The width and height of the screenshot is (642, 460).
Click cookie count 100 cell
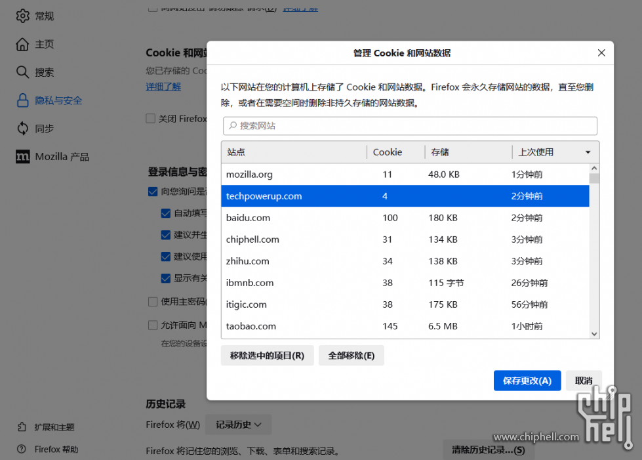click(390, 217)
